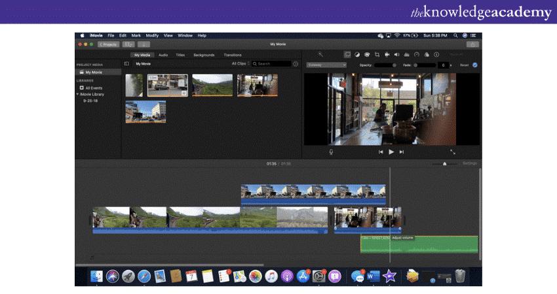Open the All Clips filter dropdown

(x=240, y=64)
